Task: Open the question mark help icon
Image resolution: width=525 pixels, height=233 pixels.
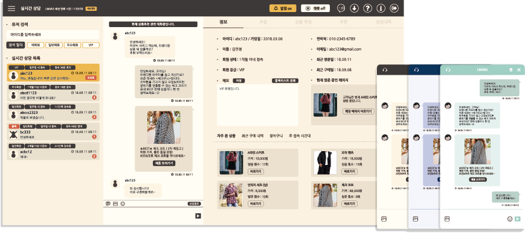Action: coord(368,8)
